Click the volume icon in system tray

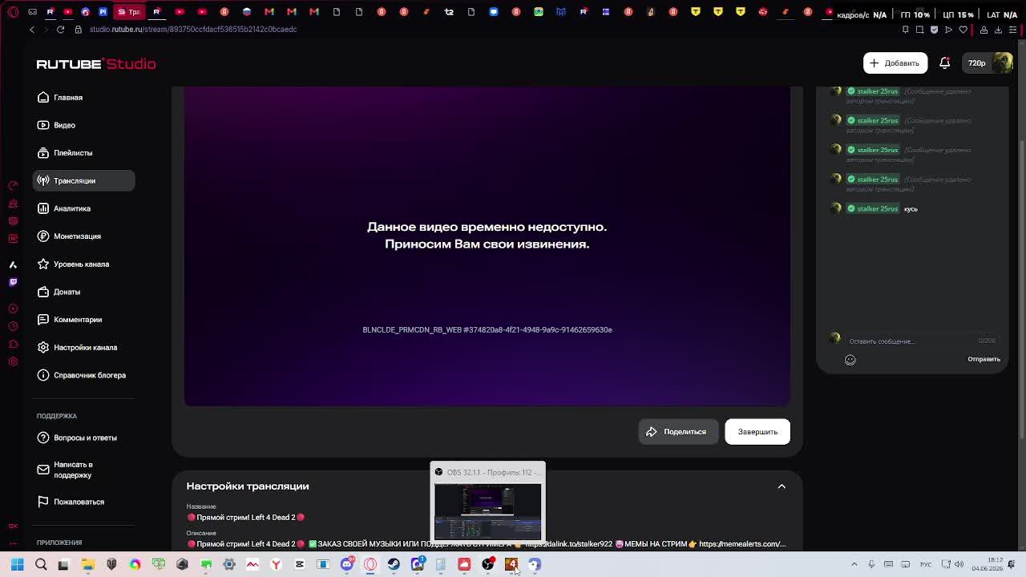[959, 565]
